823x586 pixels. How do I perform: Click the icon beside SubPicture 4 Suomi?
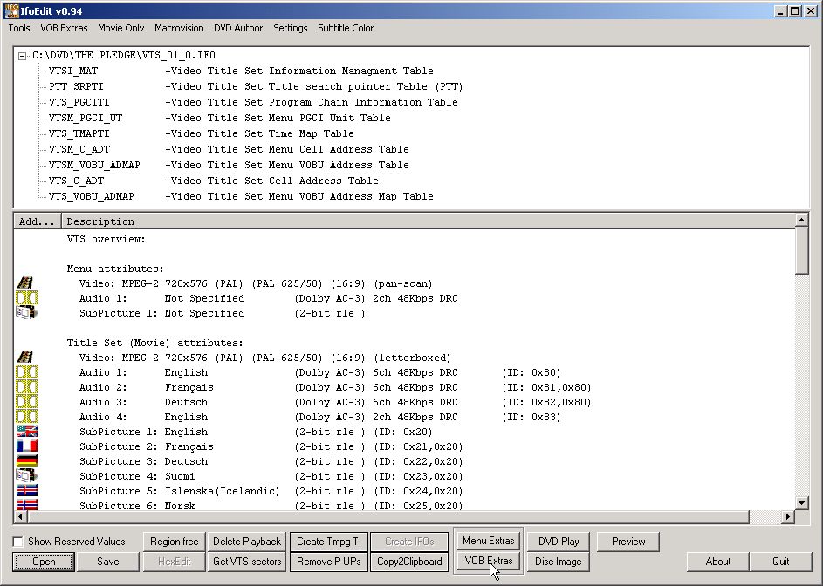click(x=26, y=476)
